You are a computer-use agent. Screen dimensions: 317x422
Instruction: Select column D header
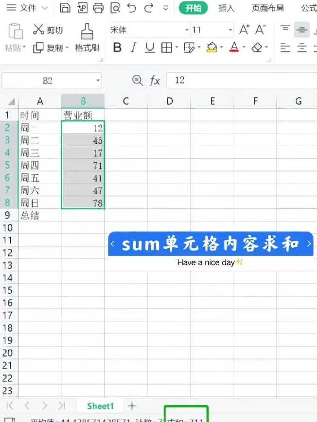click(169, 101)
